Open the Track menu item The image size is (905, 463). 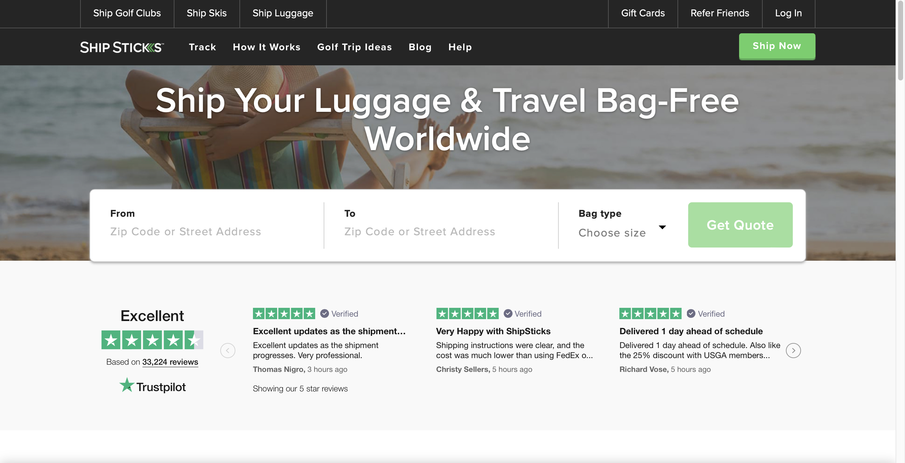tap(202, 47)
